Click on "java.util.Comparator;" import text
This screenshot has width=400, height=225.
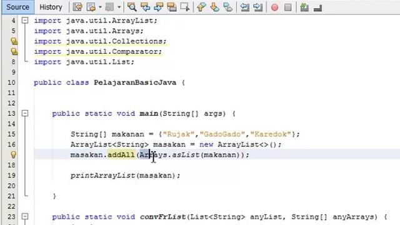[114, 51]
